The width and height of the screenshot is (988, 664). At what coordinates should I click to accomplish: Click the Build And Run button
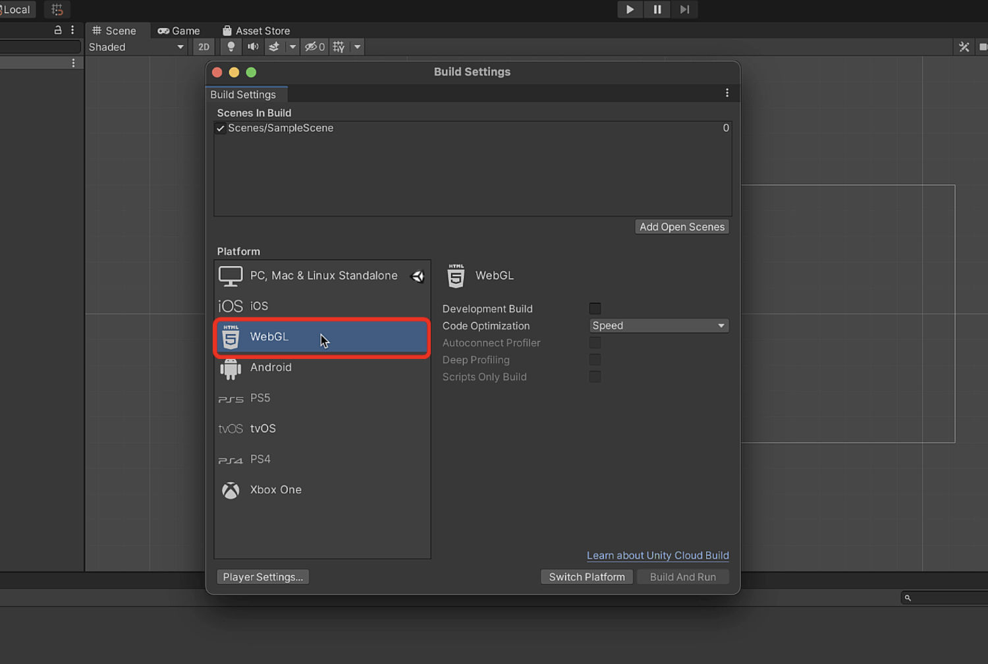683,577
